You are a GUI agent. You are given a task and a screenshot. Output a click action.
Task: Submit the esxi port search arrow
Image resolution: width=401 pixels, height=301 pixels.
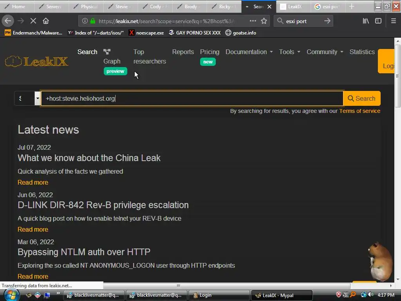pos(327,21)
